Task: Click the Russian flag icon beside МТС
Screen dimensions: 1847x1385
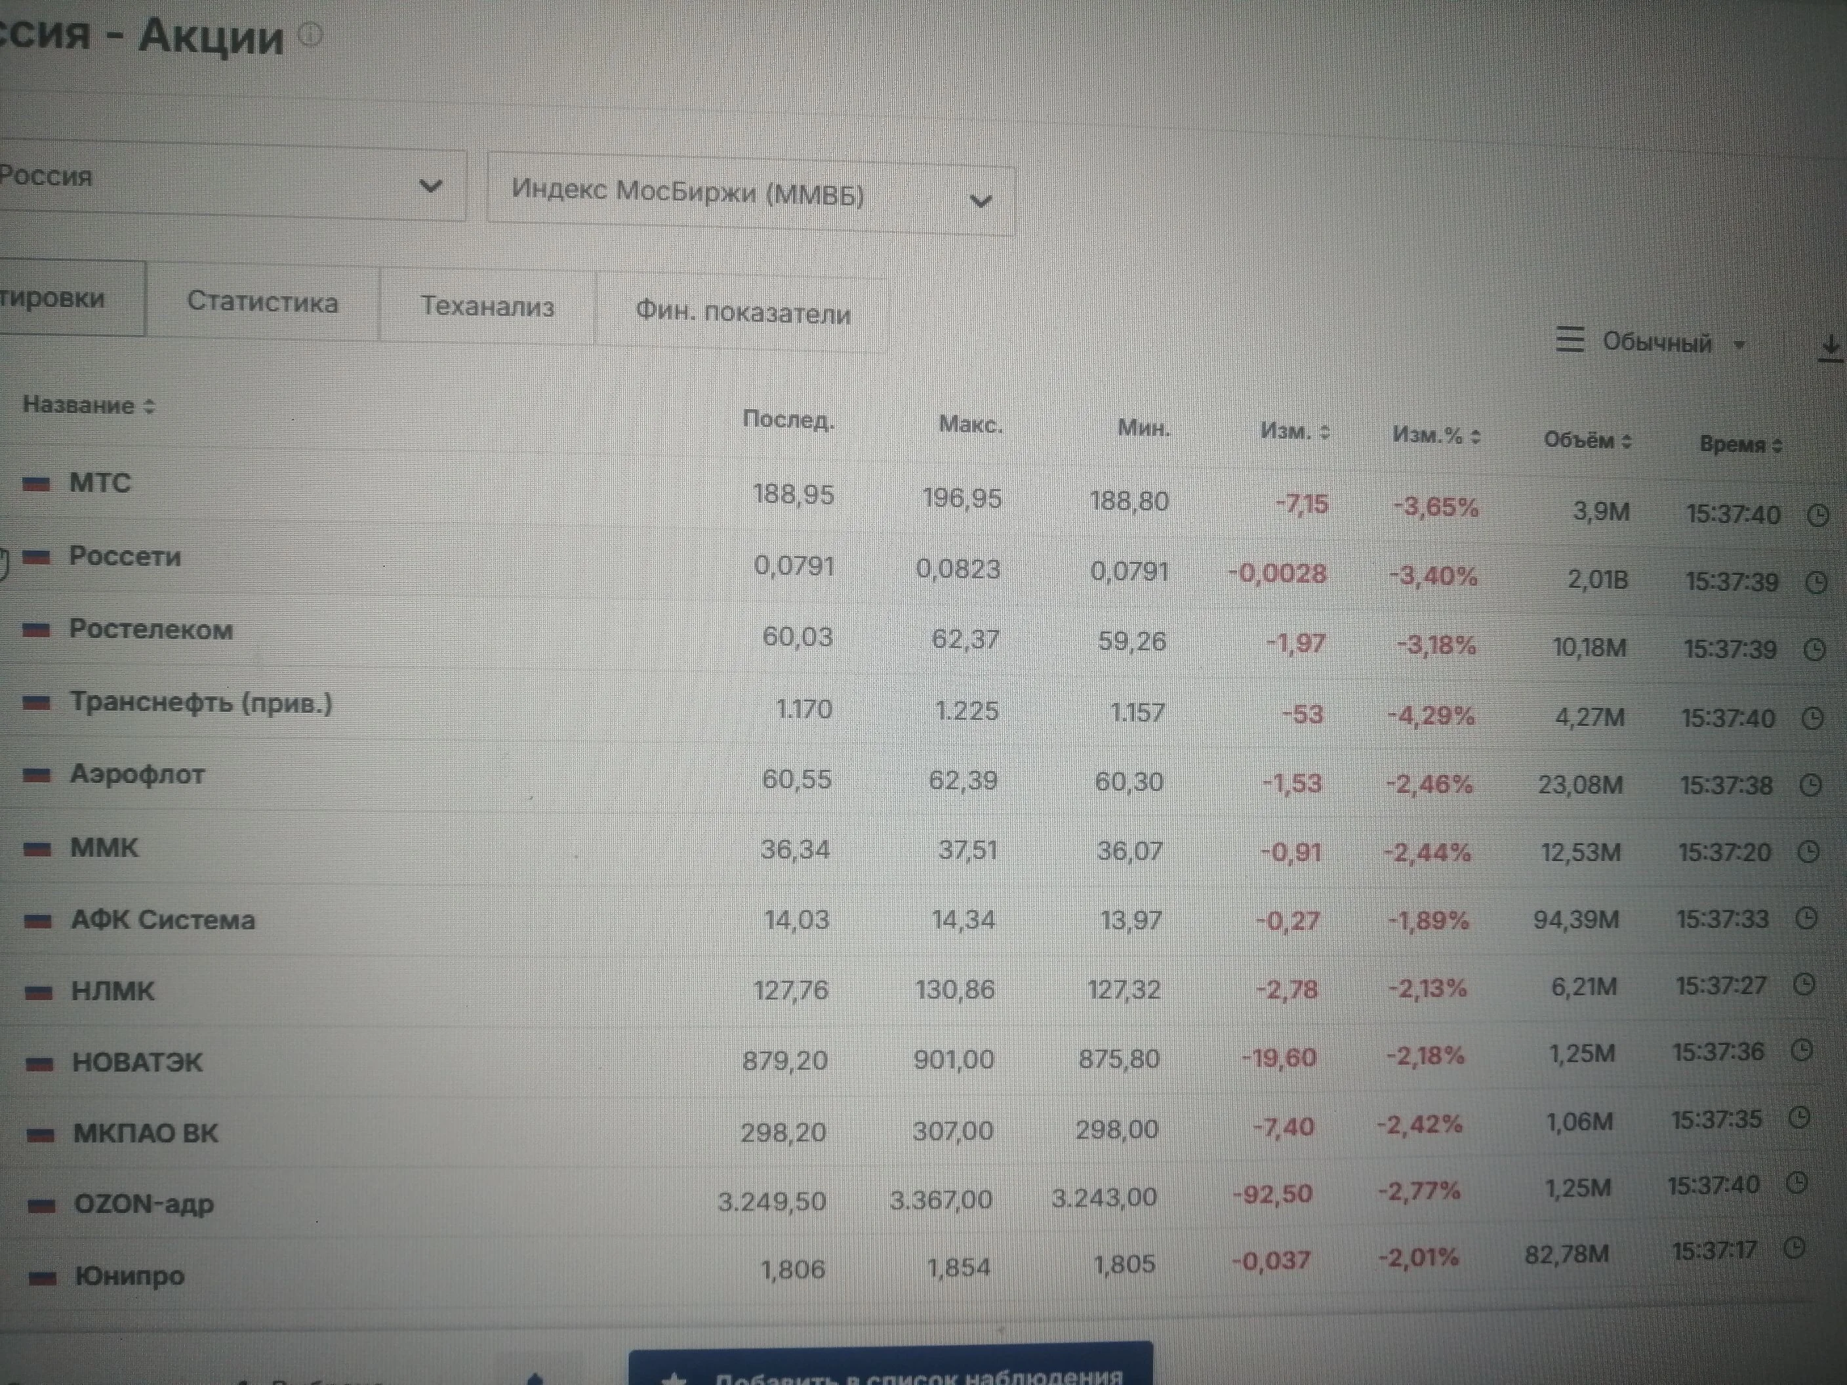Action: (36, 484)
